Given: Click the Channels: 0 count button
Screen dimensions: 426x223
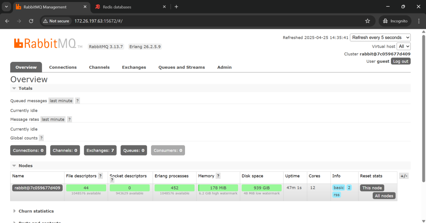Looking at the screenshot, I should tap(65, 150).
